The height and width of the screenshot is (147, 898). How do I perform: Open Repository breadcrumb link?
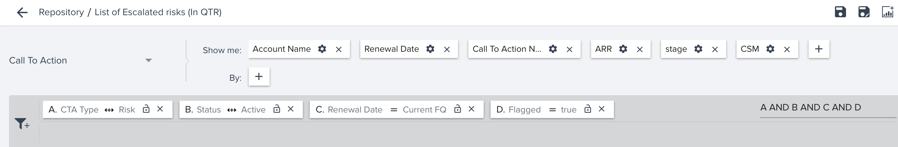(x=61, y=12)
